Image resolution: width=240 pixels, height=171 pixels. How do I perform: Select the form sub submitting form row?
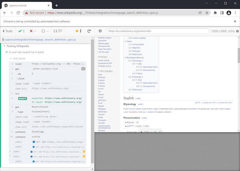pyautogui.click(x=47, y=117)
